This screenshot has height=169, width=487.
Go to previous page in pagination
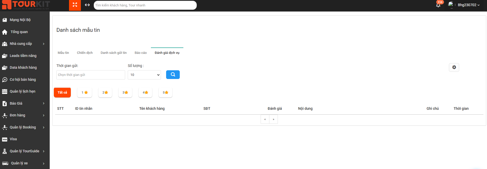[x=265, y=119]
